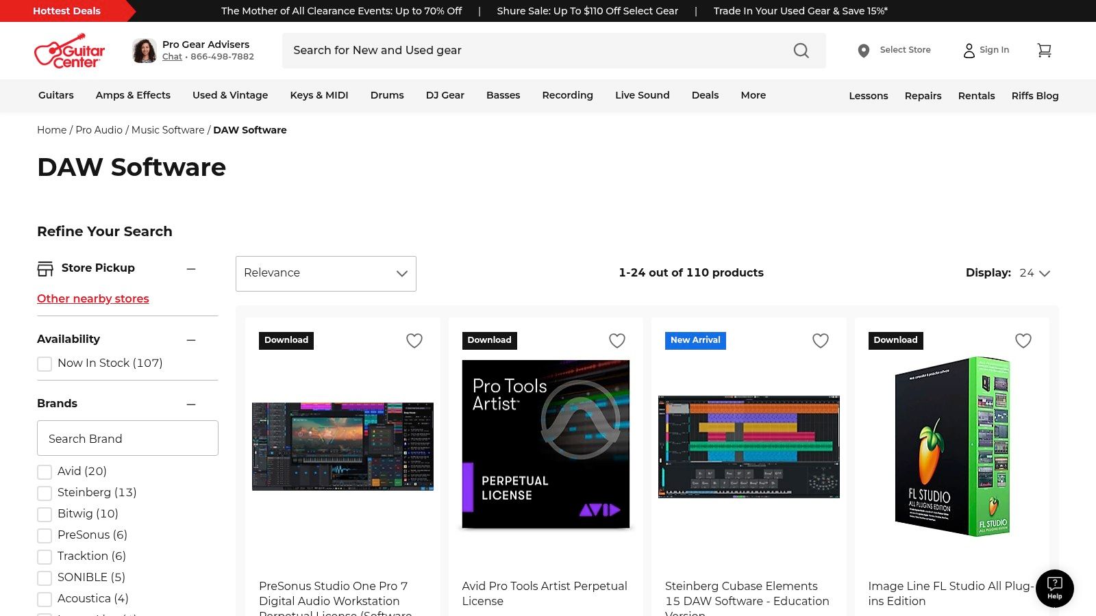Viewport: 1096px width, 616px height.
Task: Click the heart on the FL Studio product
Action: (1023, 340)
